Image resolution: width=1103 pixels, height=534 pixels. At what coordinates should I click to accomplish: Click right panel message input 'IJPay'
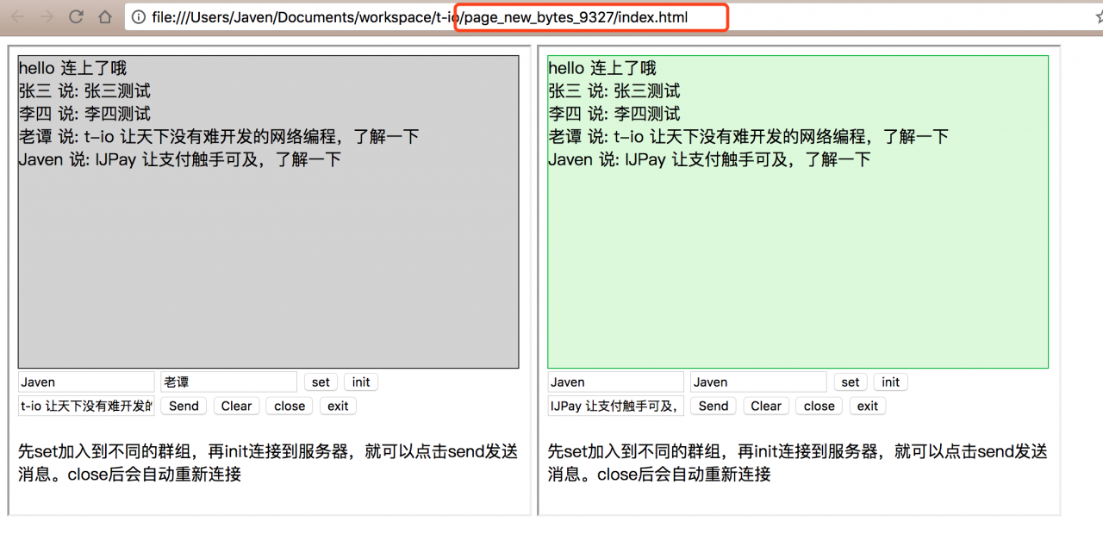(616, 407)
